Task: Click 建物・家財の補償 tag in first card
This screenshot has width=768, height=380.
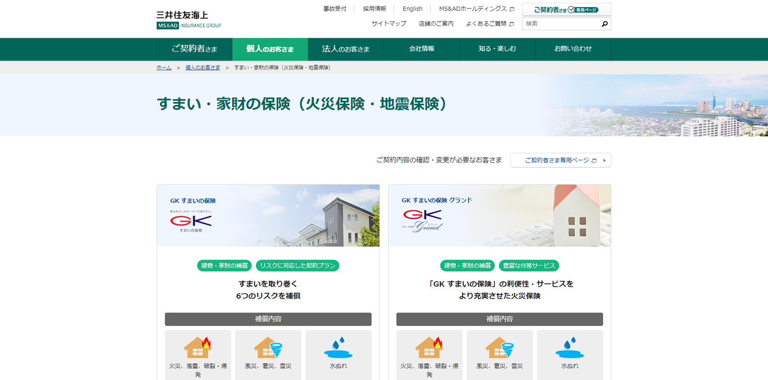Action: [224, 266]
